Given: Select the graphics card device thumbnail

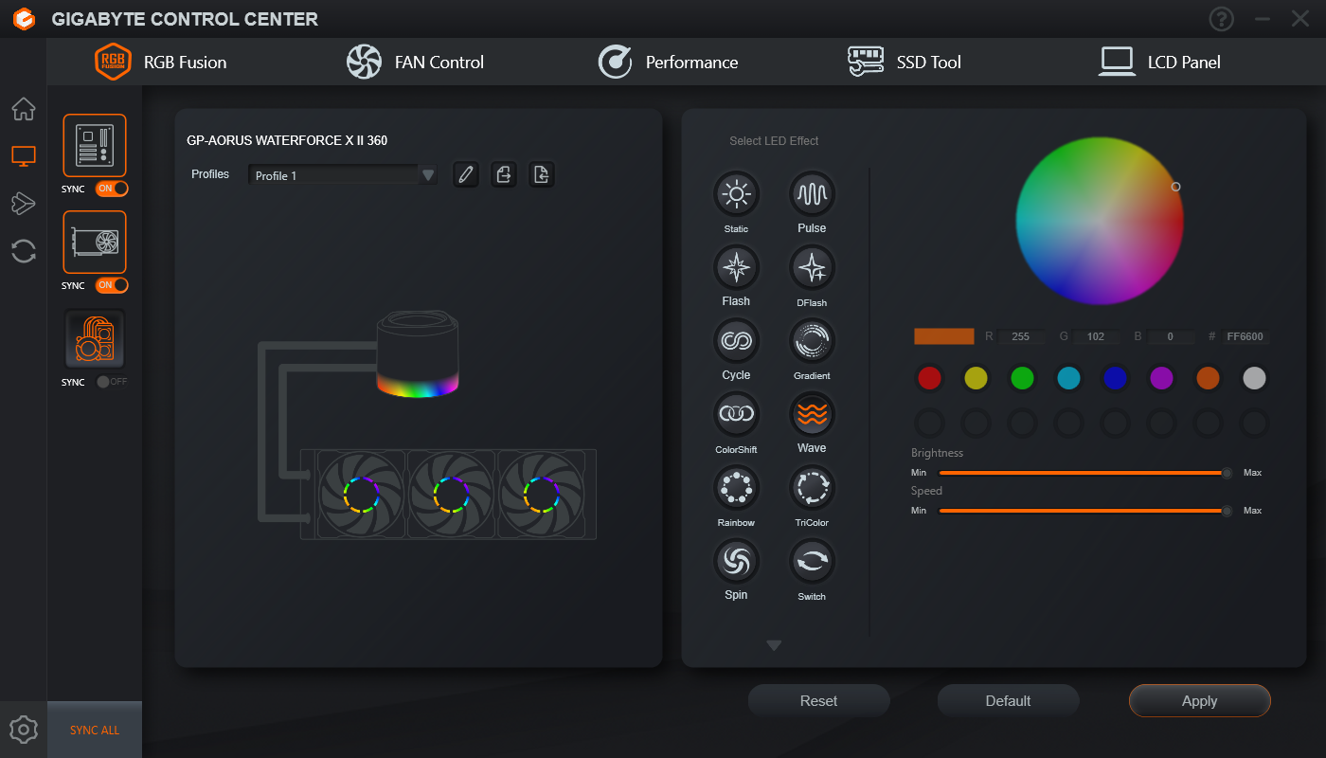Looking at the screenshot, I should (x=95, y=242).
